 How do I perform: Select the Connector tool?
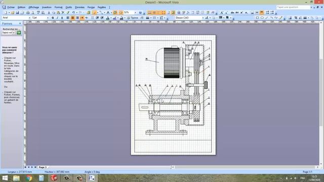tap(101, 13)
